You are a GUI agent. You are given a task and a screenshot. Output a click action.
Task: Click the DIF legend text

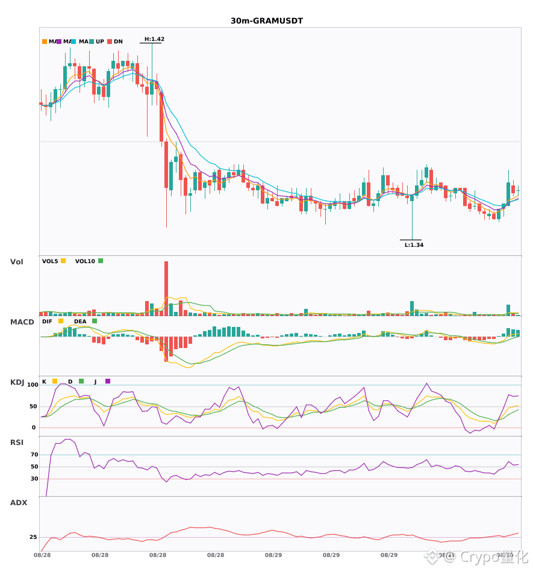coord(47,322)
